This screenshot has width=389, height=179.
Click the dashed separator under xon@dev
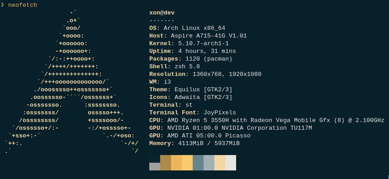(162, 21)
